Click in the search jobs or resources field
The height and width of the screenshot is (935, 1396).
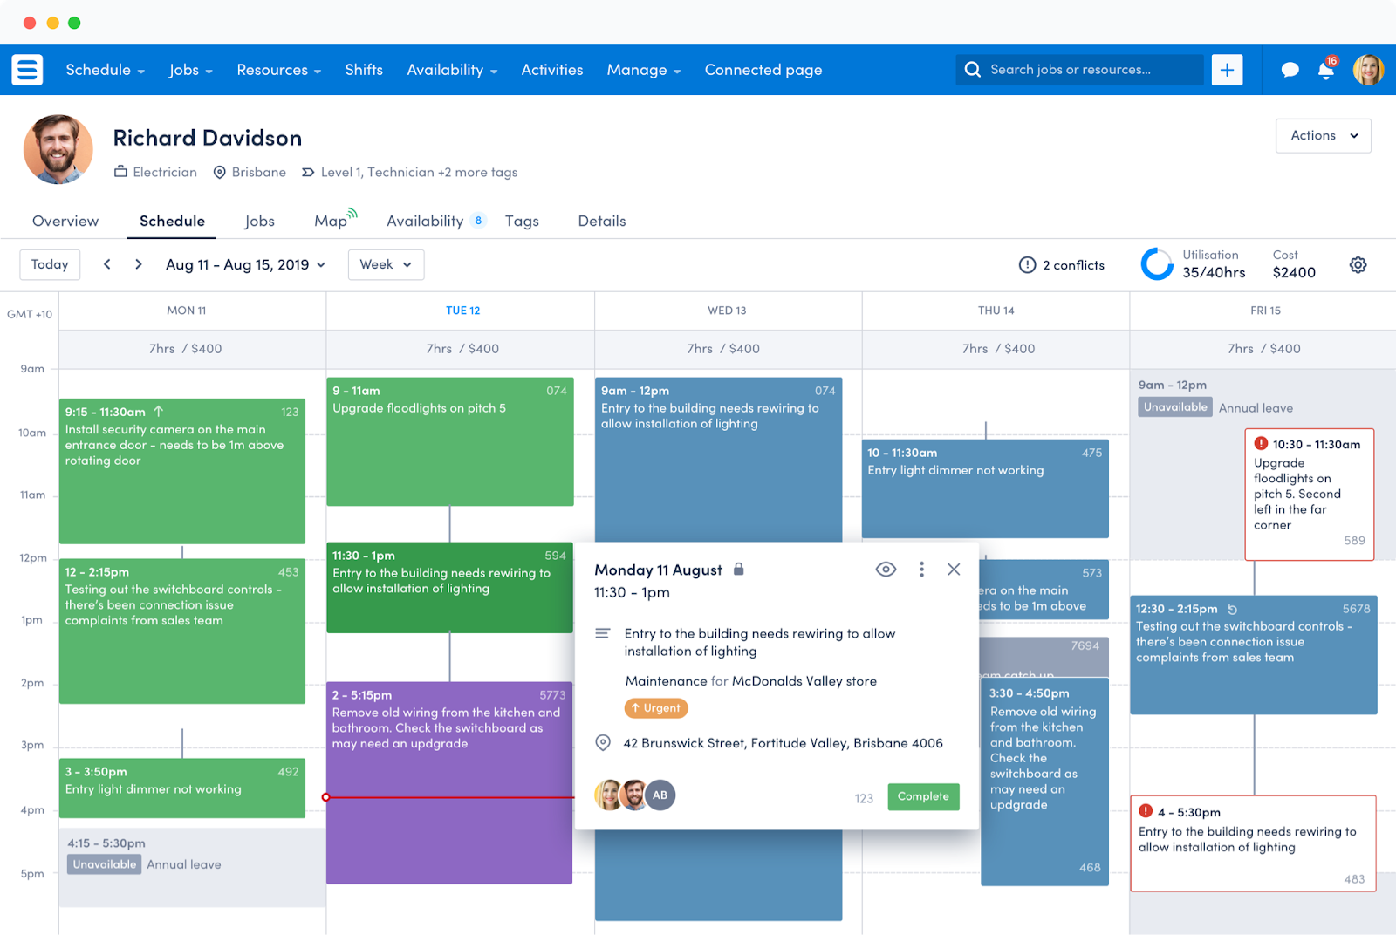(1079, 70)
